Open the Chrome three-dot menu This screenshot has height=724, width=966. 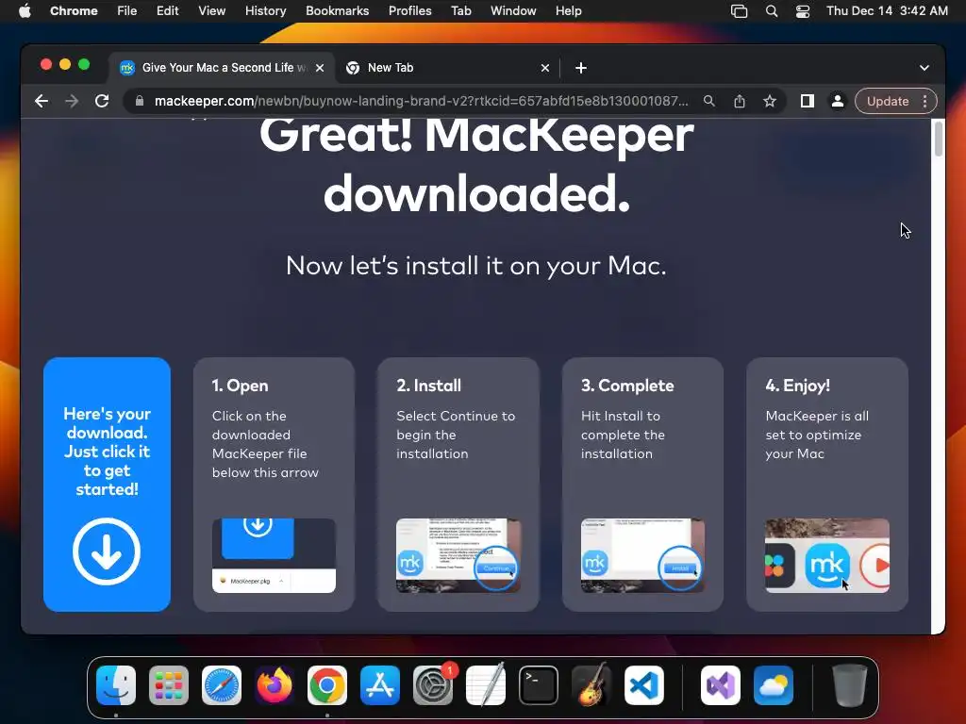tap(924, 101)
